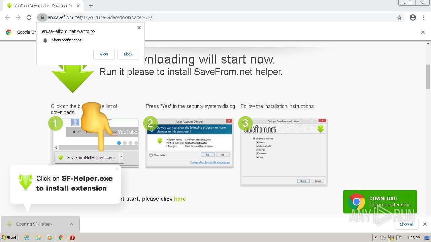The width and height of the screenshot is (431, 242).
Task: Launch Internet Explorer from taskbar
Action: click(27, 238)
